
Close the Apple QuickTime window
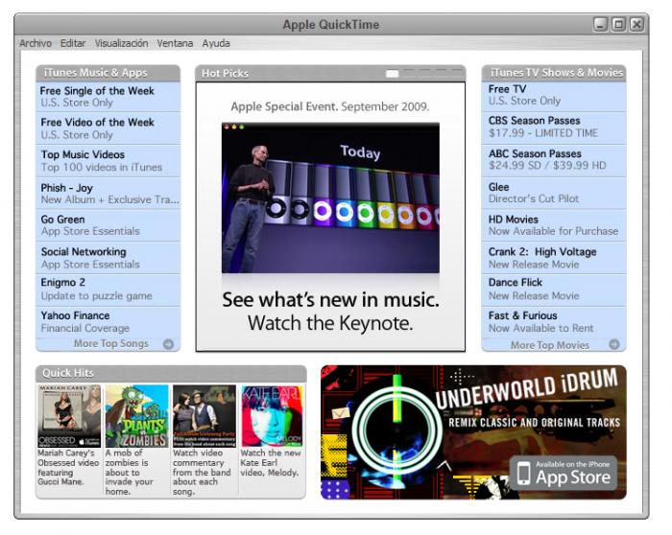(x=636, y=24)
